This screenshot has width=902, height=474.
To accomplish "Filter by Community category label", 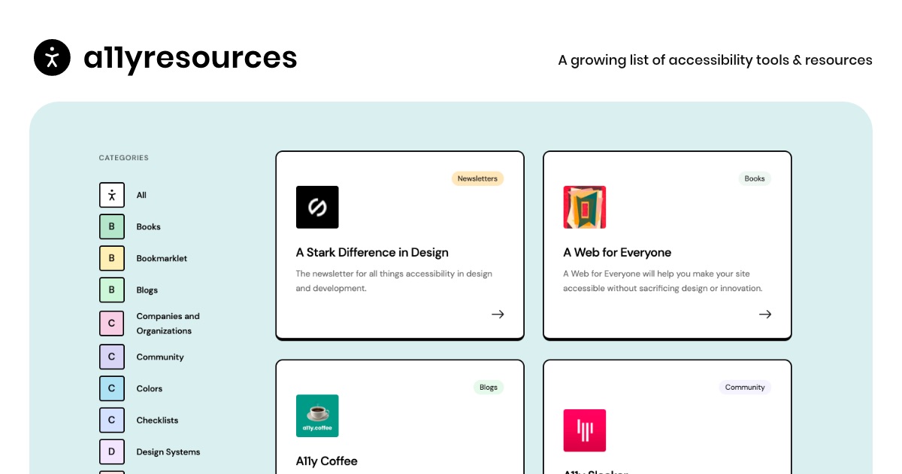I will (160, 357).
